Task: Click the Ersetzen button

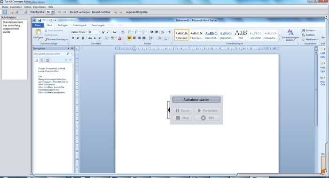Action: pos(308,35)
